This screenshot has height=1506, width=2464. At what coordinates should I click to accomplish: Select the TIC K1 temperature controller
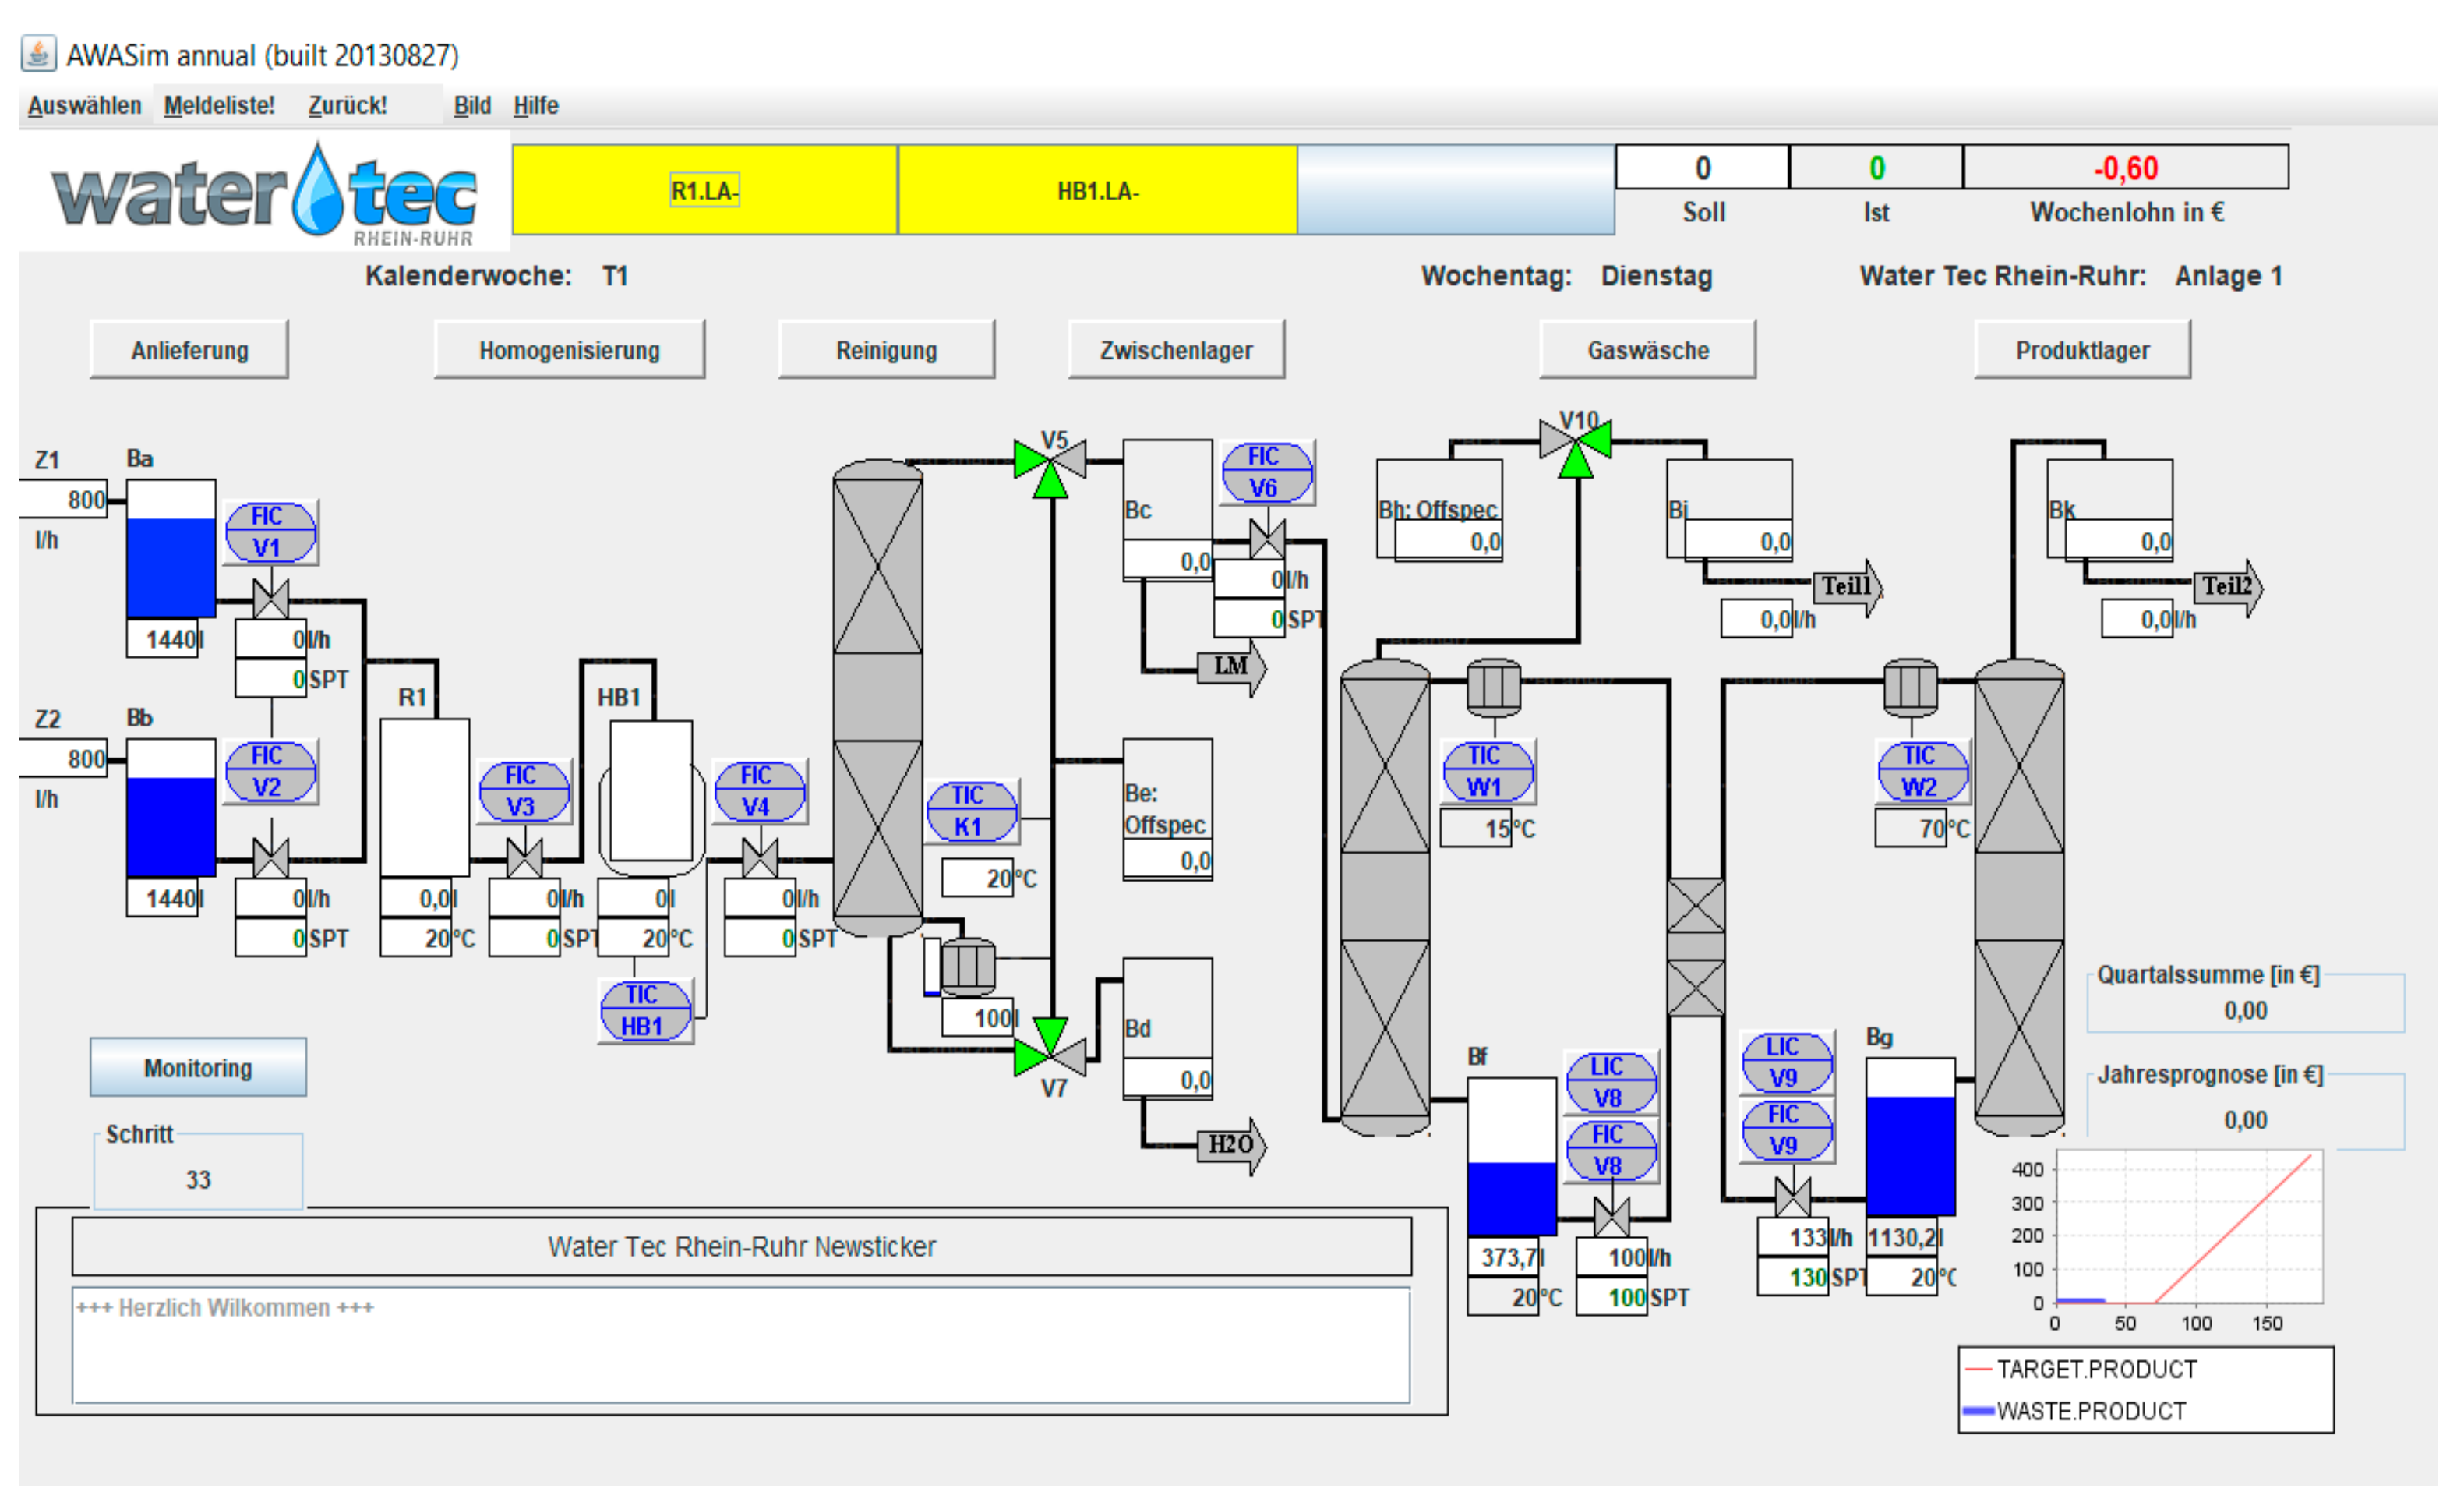(x=971, y=811)
